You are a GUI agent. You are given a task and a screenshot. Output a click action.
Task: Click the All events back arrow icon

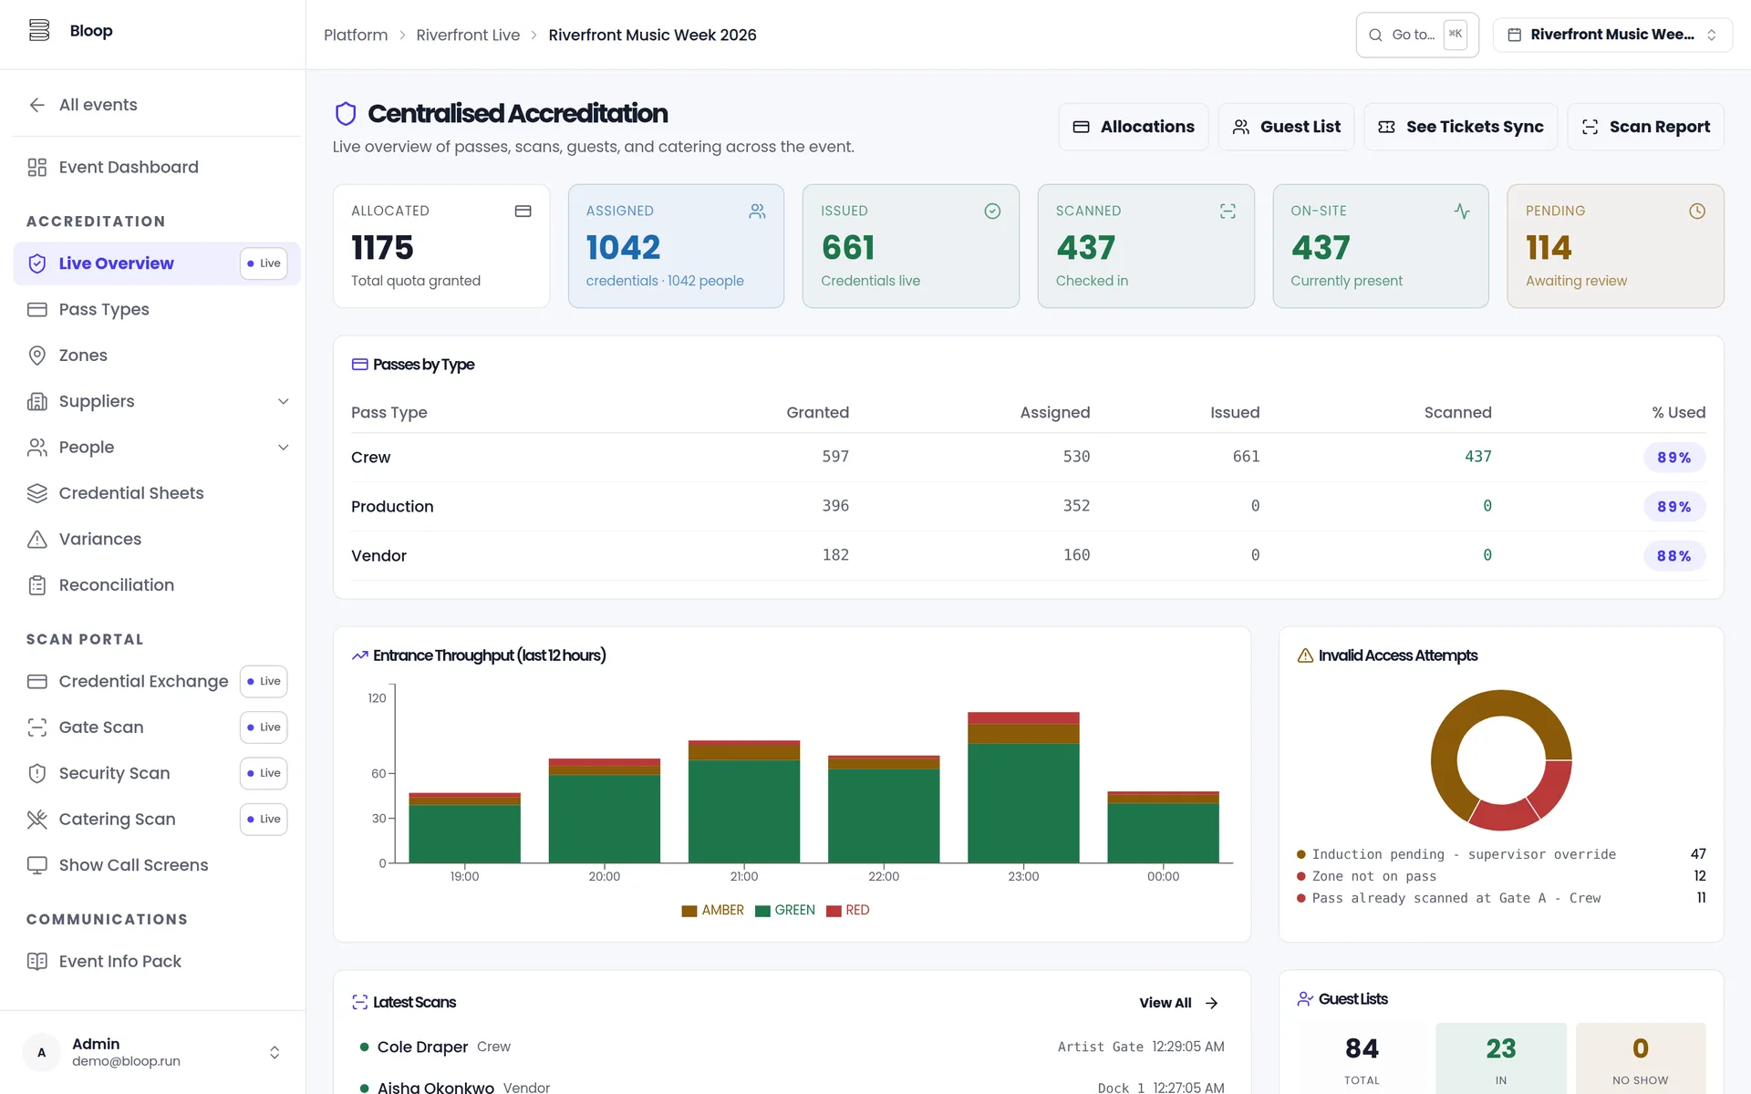tap(37, 105)
